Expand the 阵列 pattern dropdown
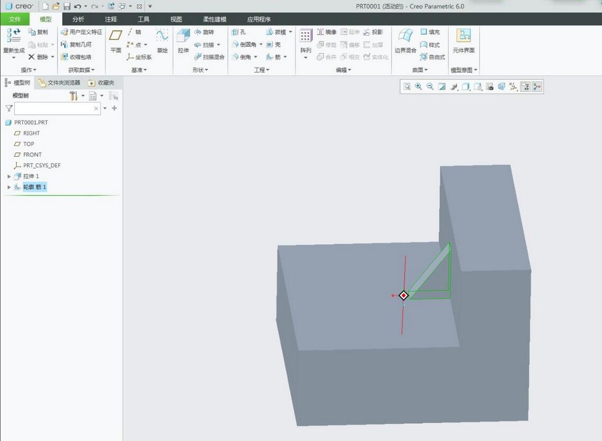 pos(305,58)
